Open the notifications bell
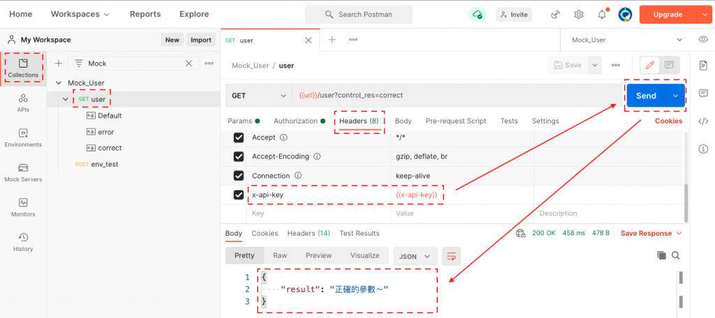715x318 pixels. click(602, 15)
